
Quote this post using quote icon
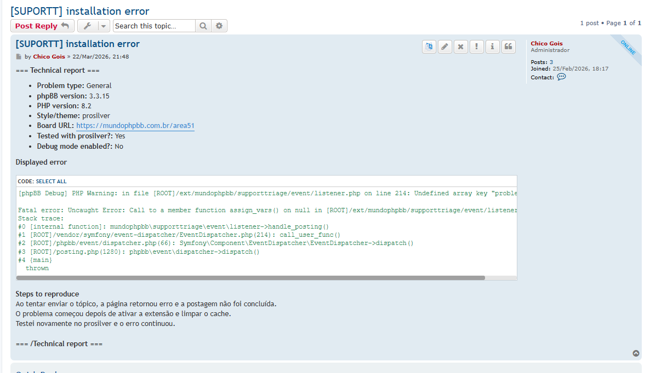(509, 46)
